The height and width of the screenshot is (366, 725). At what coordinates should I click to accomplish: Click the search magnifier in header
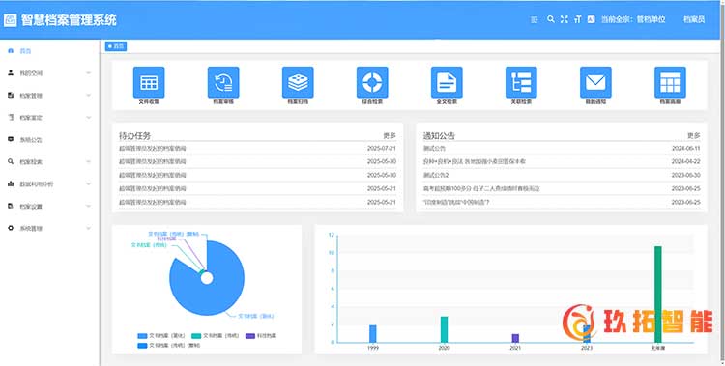(x=550, y=19)
